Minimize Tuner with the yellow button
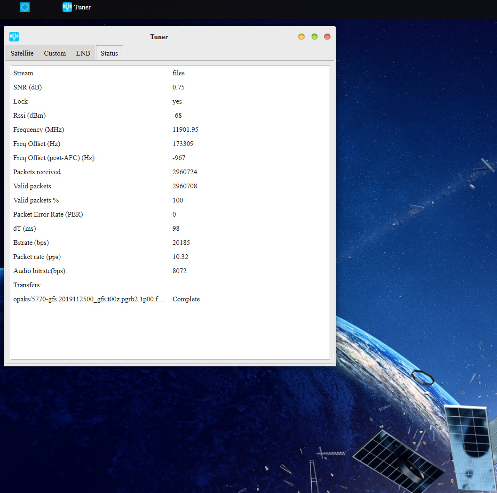Viewport: 497px width, 493px height. click(301, 37)
